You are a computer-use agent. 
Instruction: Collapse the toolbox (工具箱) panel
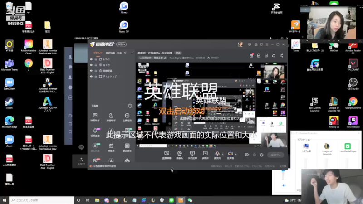130,106
